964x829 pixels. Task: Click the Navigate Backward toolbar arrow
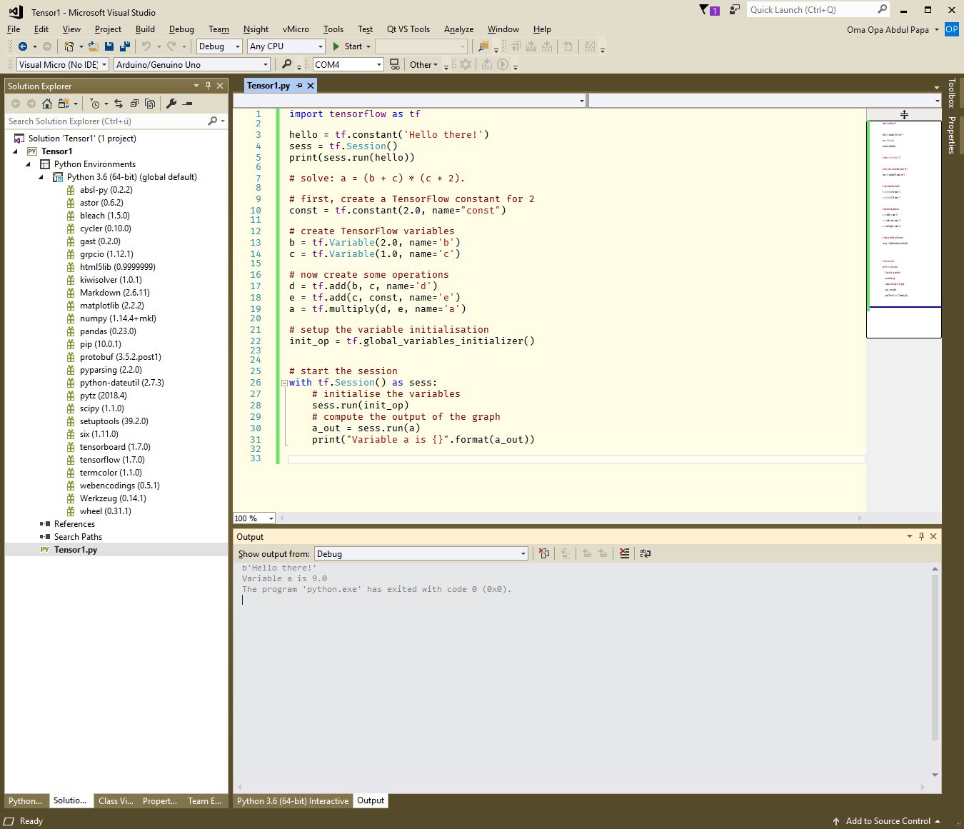(23, 46)
